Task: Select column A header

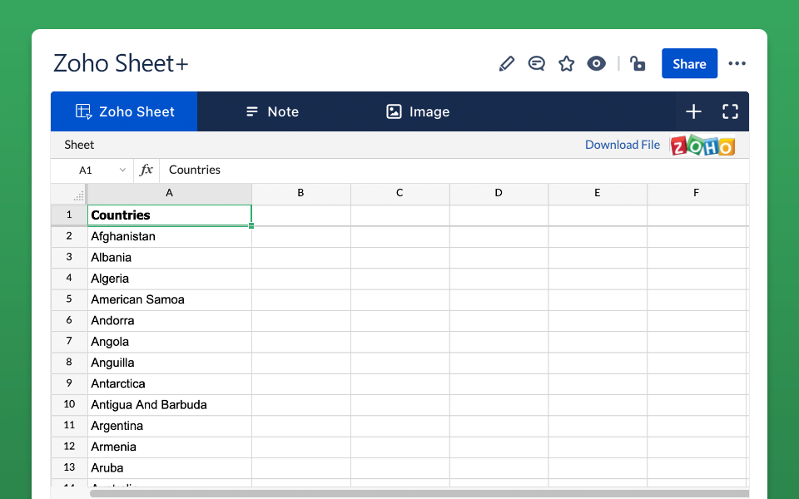Action: [x=170, y=194]
